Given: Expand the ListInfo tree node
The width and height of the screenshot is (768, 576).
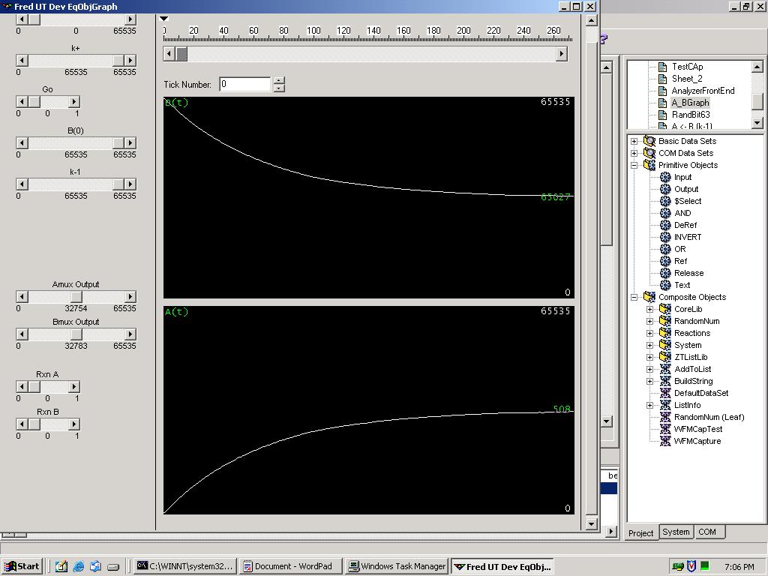Looking at the screenshot, I should point(650,405).
